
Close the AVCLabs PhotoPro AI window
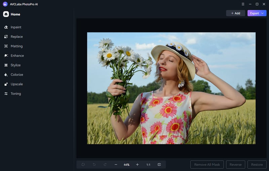pyautogui.click(x=264, y=4)
